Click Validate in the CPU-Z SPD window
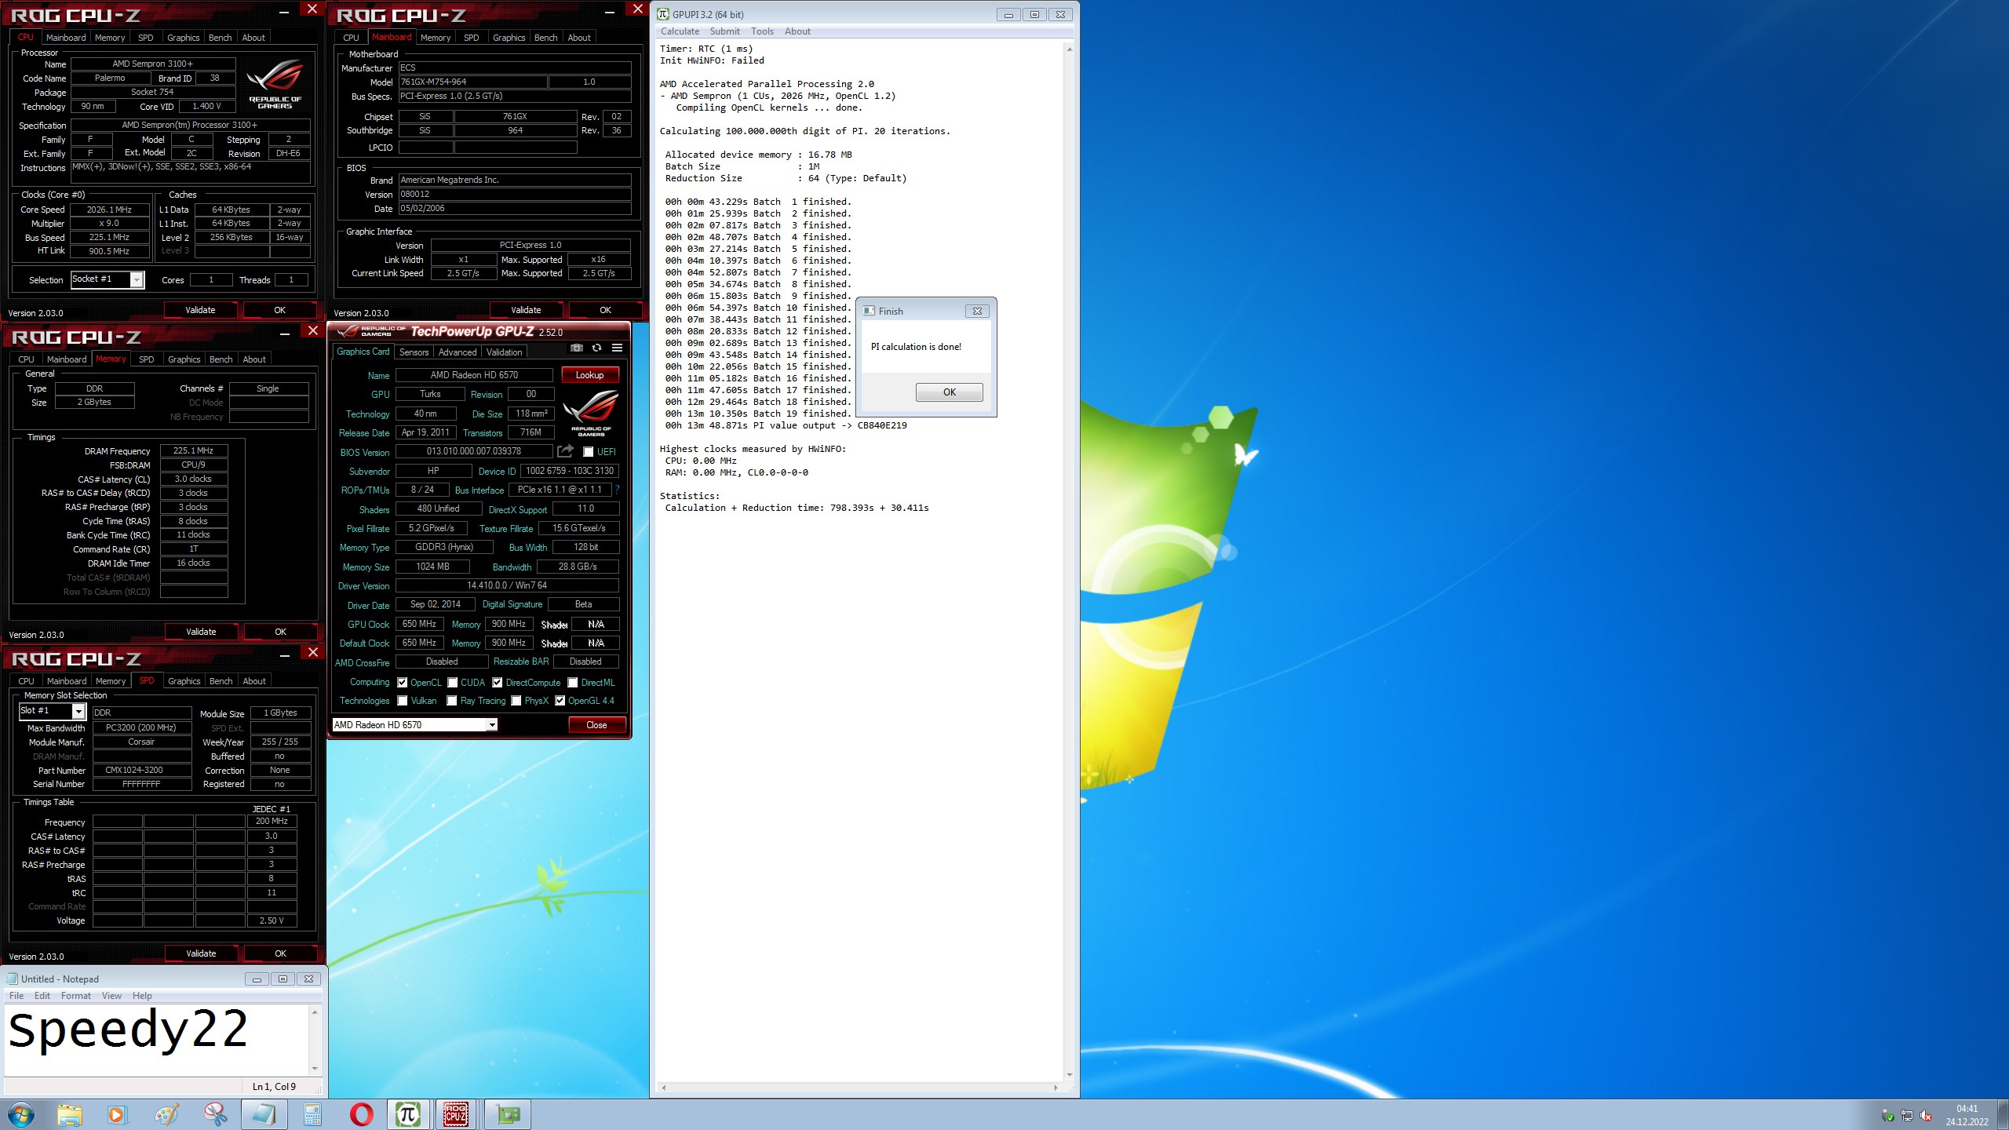This screenshot has height=1130, width=2009. click(201, 953)
